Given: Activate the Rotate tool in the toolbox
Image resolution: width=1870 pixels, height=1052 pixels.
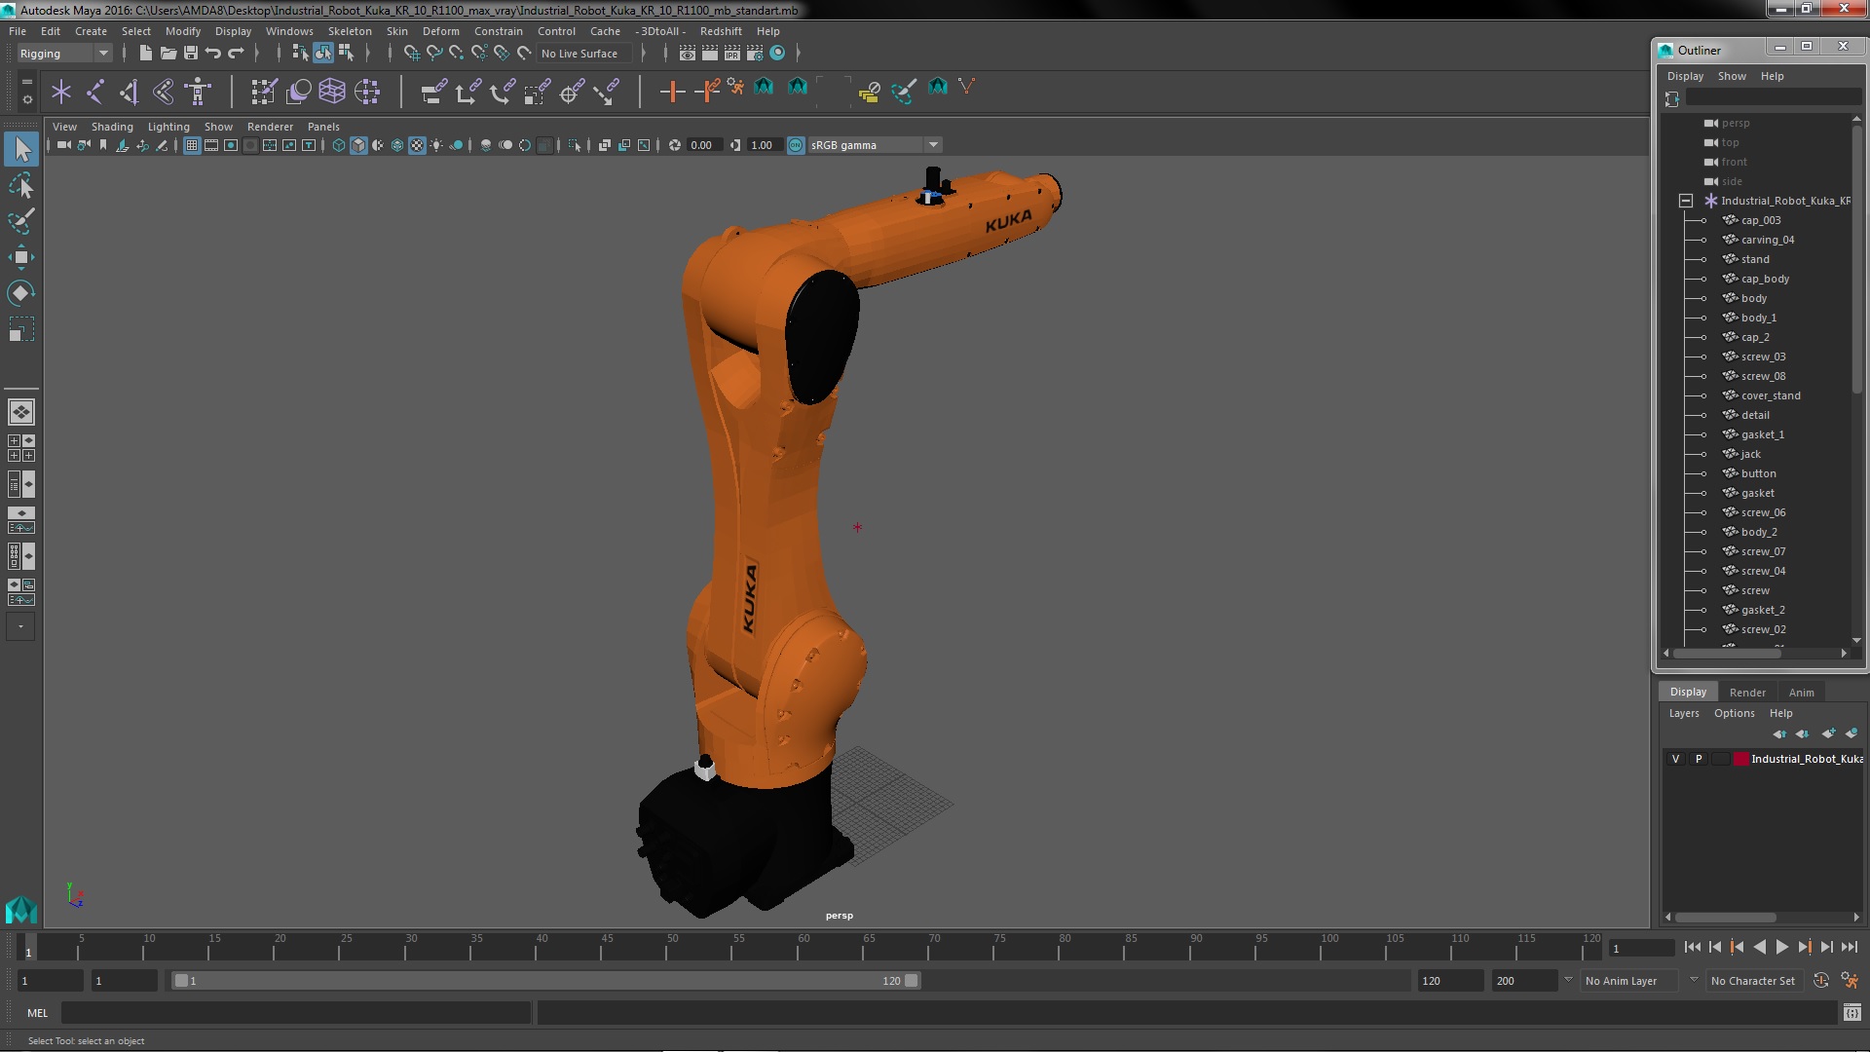Looking at the screenshot, I should tap(21, 293).
